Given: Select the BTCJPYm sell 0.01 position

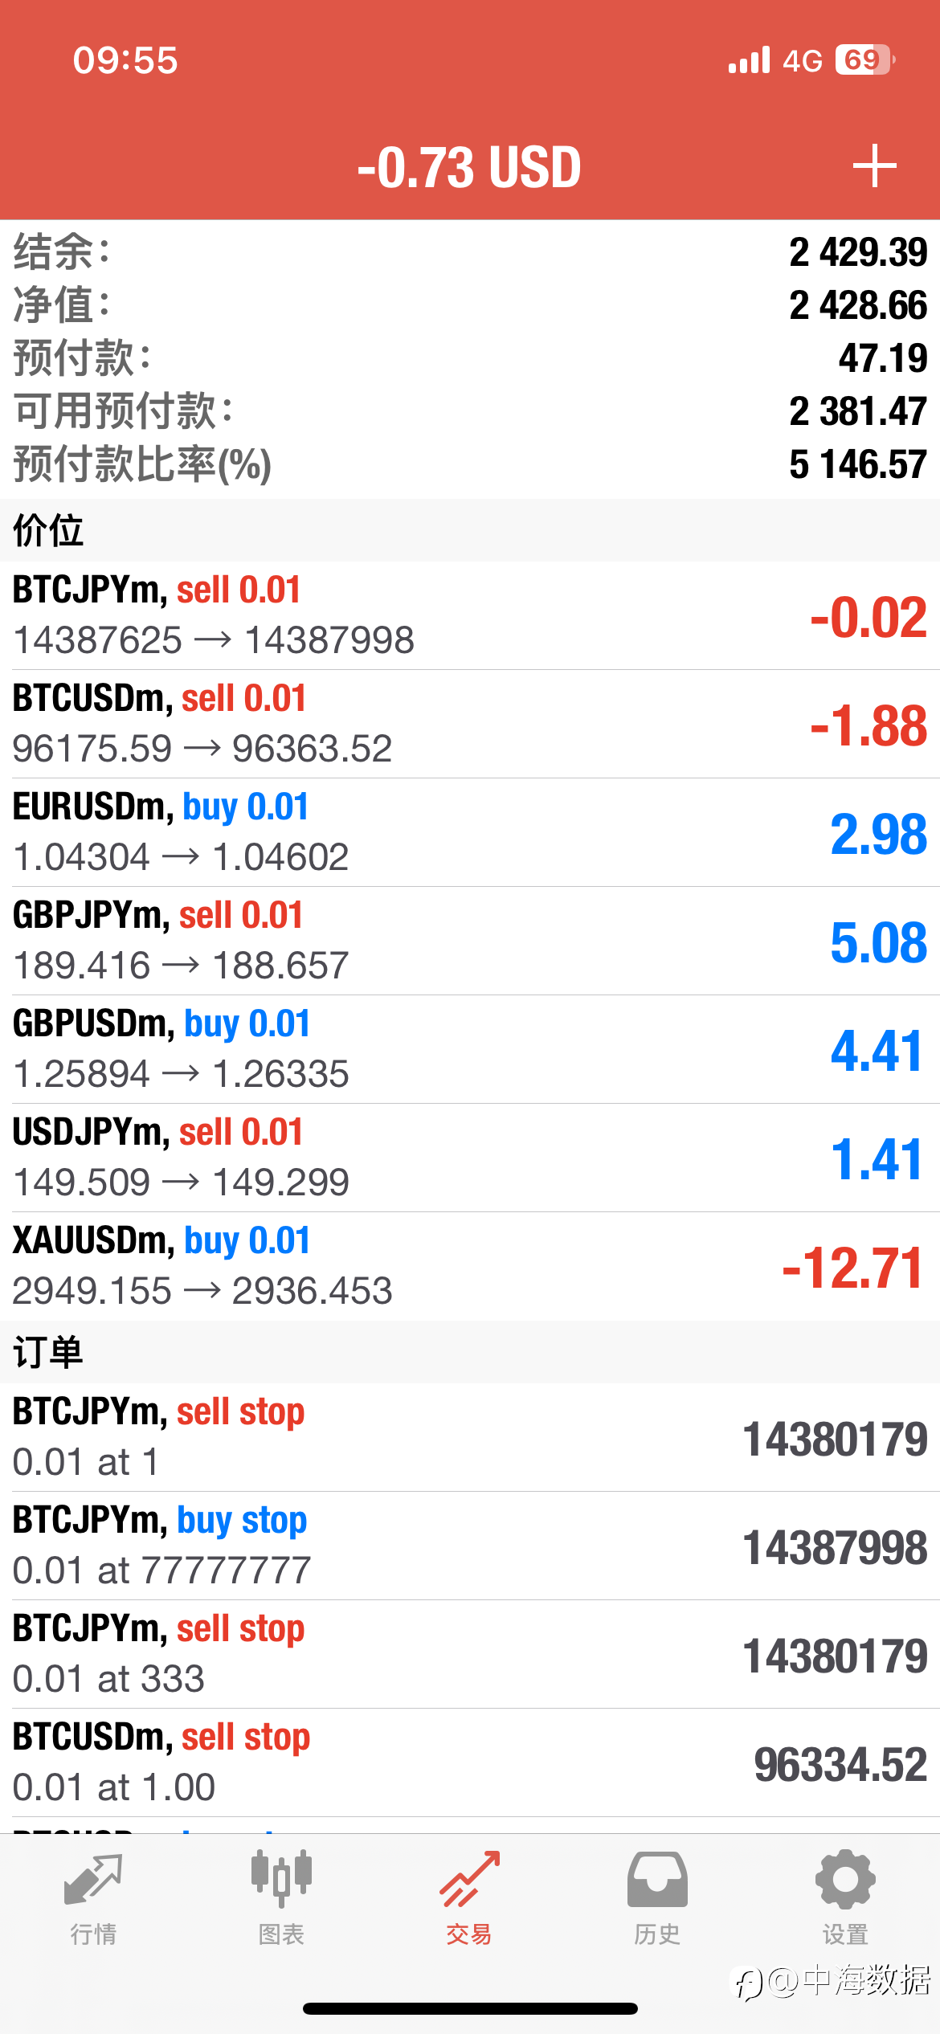Looking at the screenshot, I should pyautogui.click(x=470, y=615).
